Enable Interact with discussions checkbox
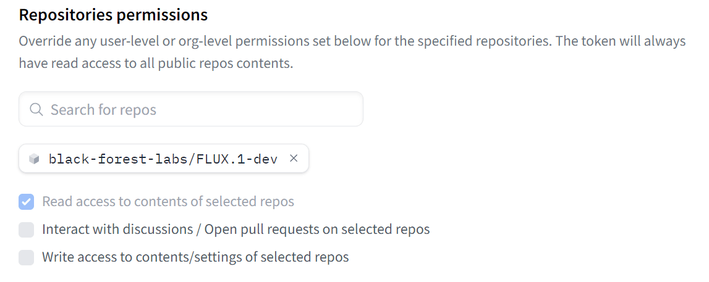This screenshot has width=709, height=282. tap(26, 230)
